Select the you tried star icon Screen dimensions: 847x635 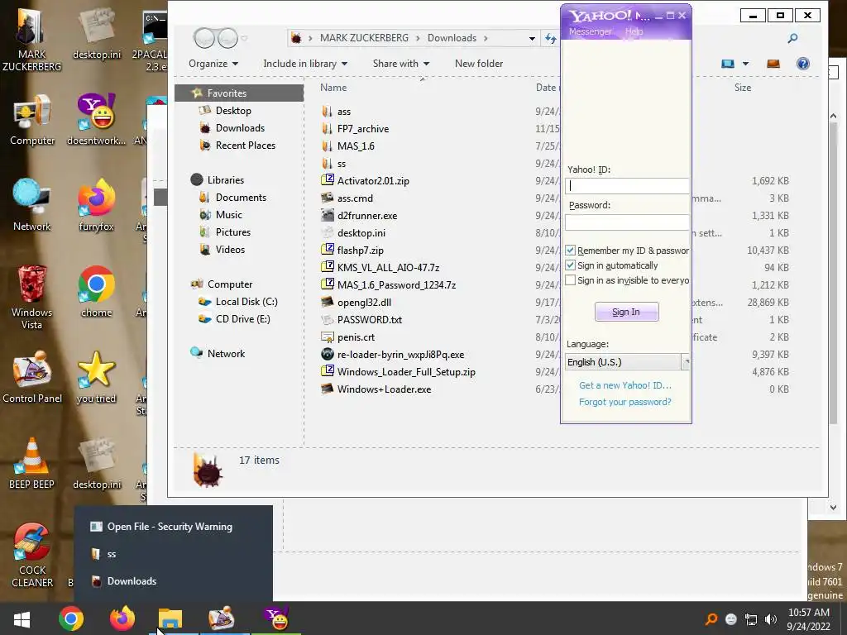tap(96, 377)
